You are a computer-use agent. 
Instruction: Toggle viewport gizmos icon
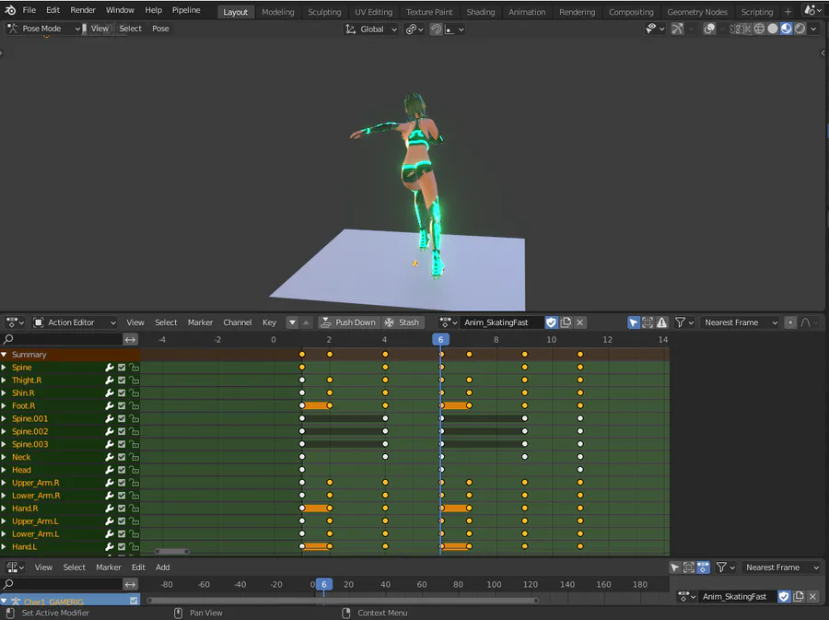coord(677,29)
